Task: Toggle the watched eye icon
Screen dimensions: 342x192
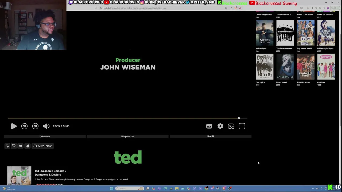Action: point(20,146)
